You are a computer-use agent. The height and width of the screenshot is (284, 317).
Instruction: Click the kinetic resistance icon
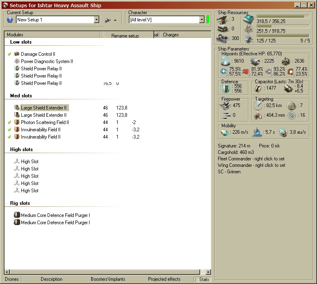click(269, 72)
